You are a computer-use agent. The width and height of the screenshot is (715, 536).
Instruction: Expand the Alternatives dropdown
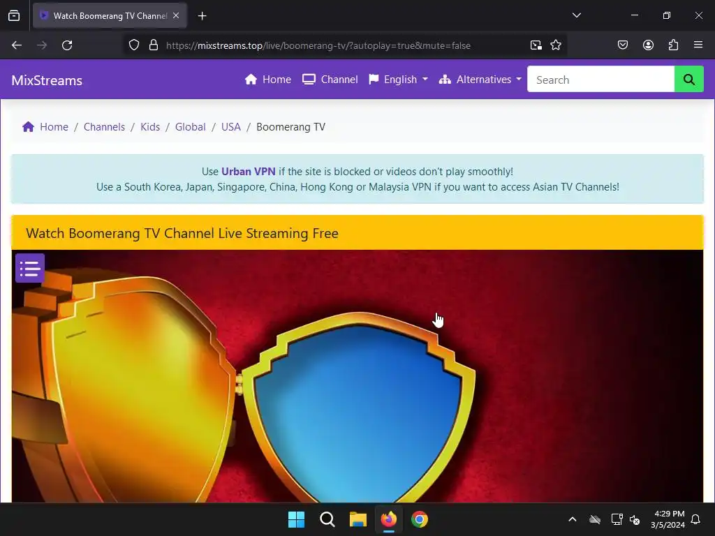[x=480, y=80]
